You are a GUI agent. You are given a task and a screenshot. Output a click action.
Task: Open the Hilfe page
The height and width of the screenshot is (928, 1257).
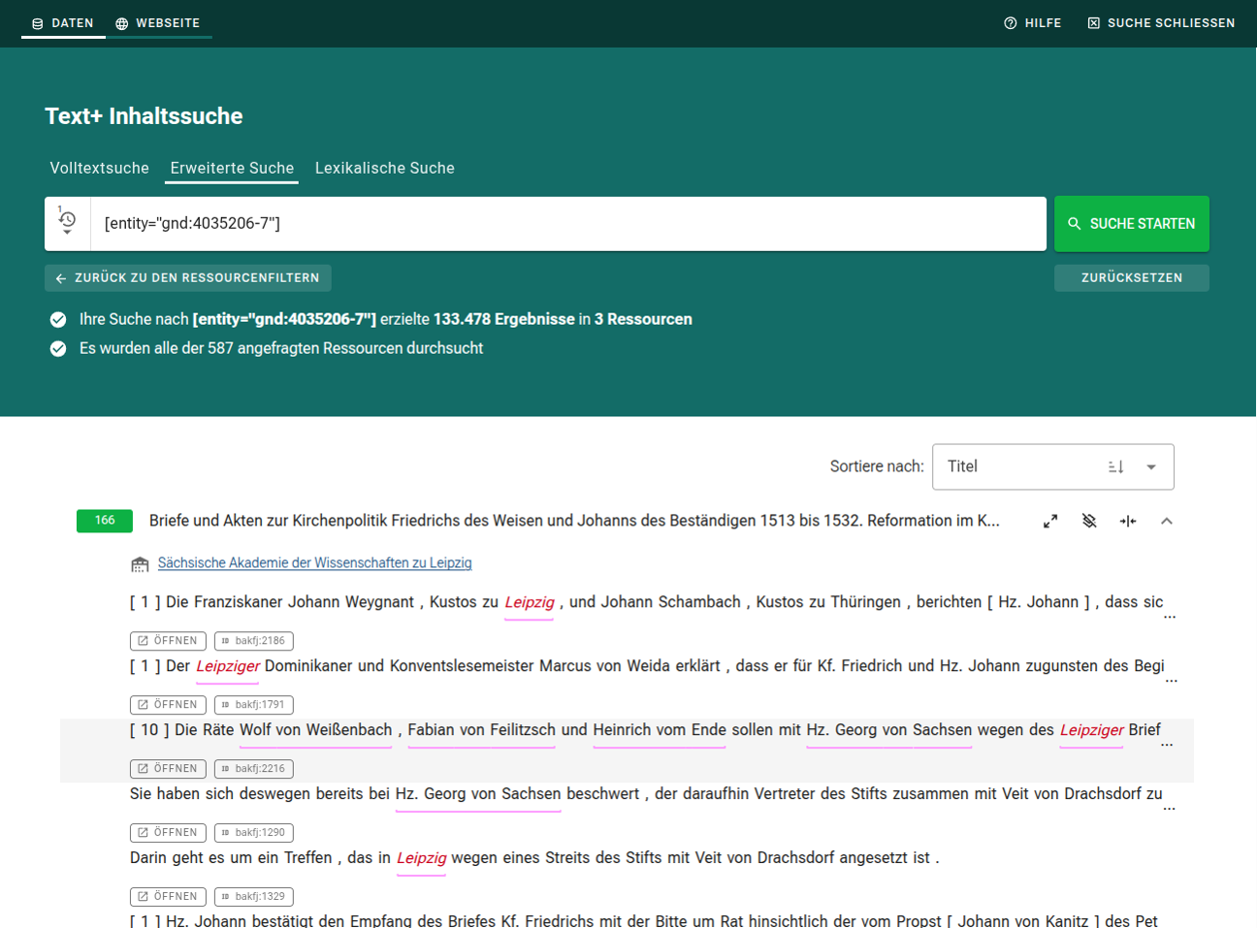pos(1033,22)
